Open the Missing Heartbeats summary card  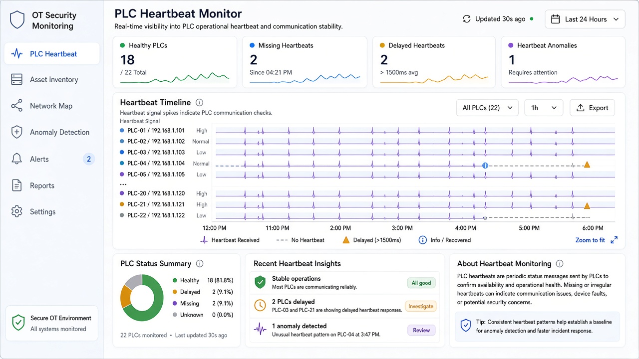click(306, 62)
